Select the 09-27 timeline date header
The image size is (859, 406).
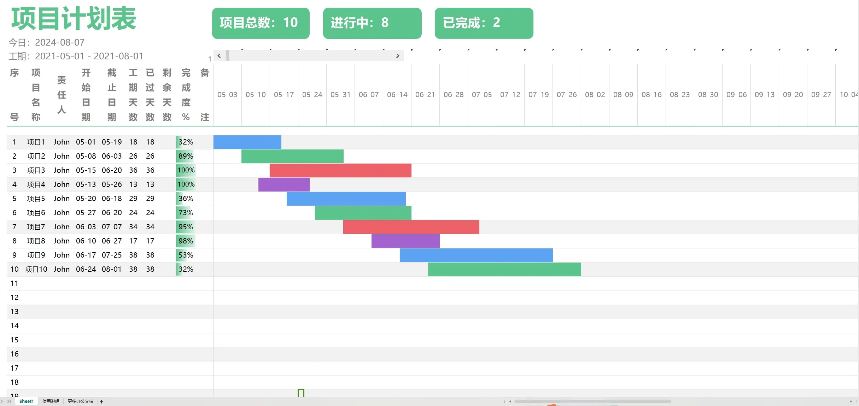[821, 95]
